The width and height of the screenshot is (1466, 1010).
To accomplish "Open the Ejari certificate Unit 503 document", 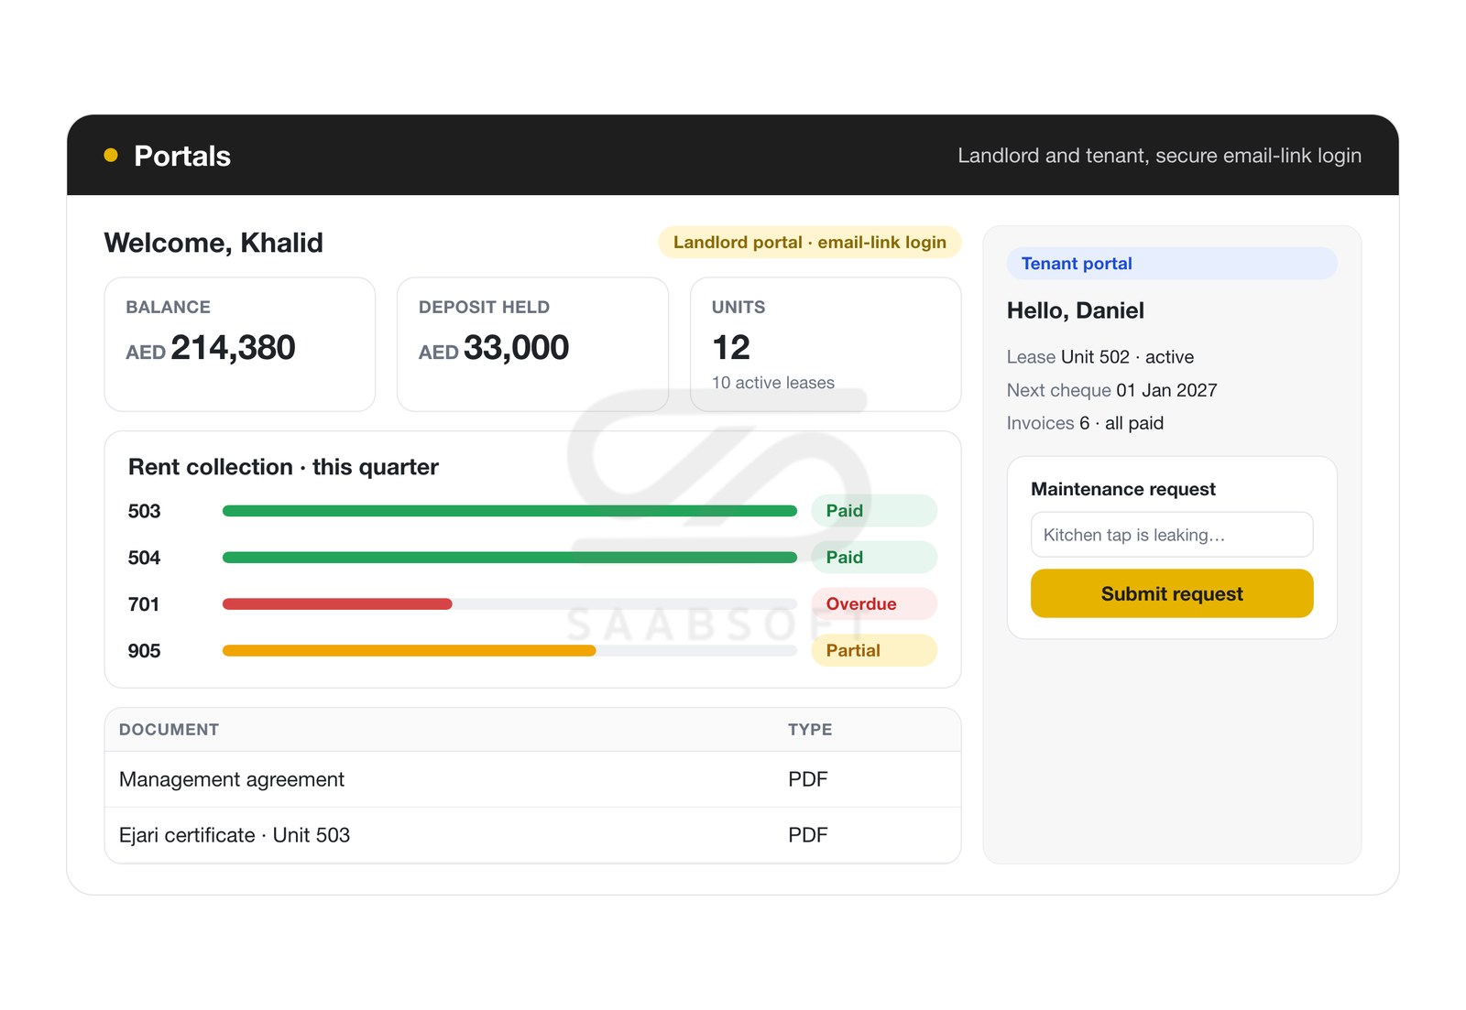I will pyautogui.click(x=235, y=835).
